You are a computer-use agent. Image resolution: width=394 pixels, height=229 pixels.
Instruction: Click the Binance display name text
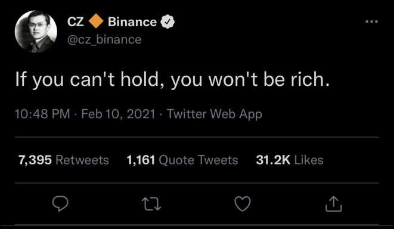point(132,22)
